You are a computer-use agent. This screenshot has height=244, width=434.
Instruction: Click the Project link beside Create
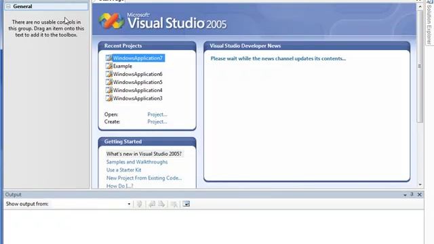pos(157,121)
